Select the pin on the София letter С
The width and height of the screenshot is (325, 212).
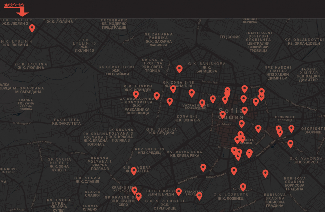pos(222,115)
